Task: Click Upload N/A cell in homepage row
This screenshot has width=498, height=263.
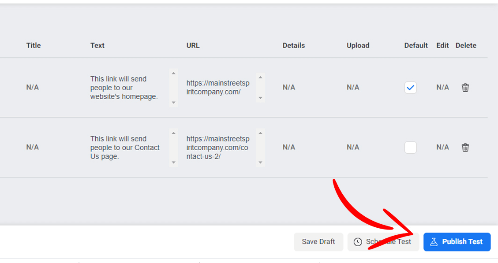Action: click(x=353, y=87)
